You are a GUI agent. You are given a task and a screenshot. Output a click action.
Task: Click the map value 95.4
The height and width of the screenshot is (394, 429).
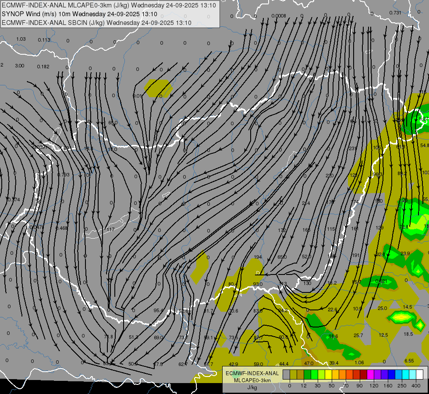158,310
